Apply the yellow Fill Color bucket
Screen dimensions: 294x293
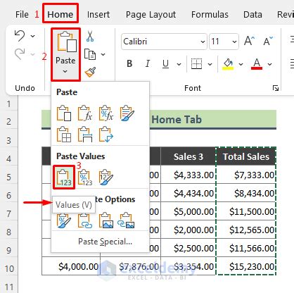(228, 64)
